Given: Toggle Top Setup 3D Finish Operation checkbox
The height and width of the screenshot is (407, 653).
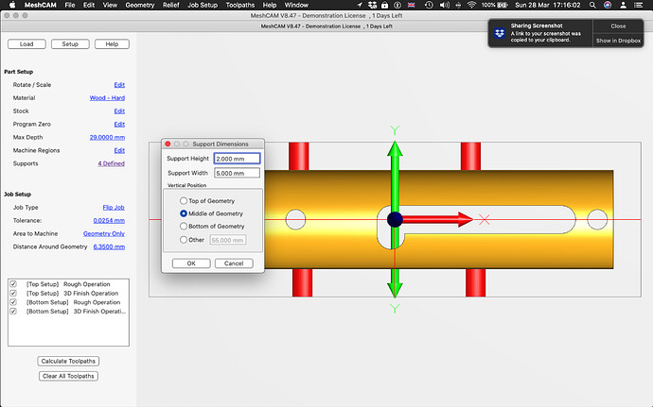Looking at the screenshot, I should point(13,293).
